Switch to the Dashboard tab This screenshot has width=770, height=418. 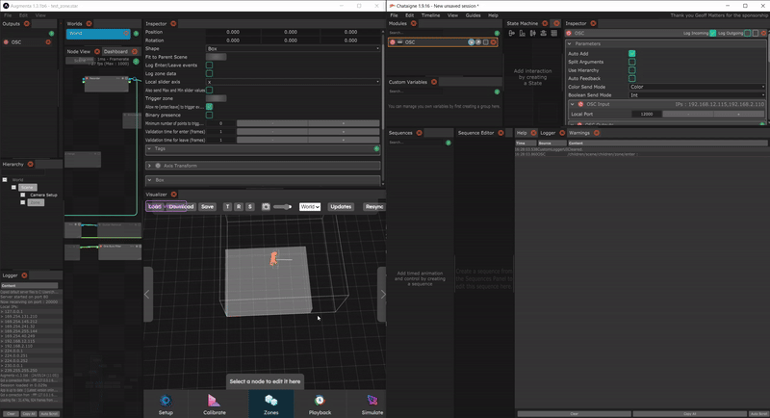point(115,51)
